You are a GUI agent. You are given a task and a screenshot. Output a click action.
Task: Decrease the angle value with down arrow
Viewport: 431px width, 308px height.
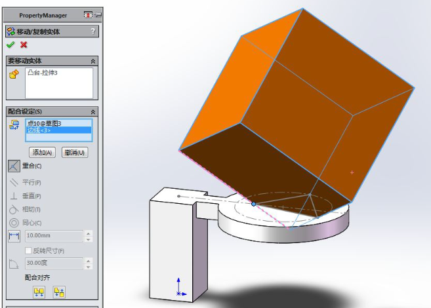pos(89,267)
